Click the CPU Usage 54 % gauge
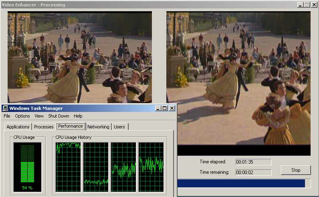319x197 pixels. (x=28, y=167)
